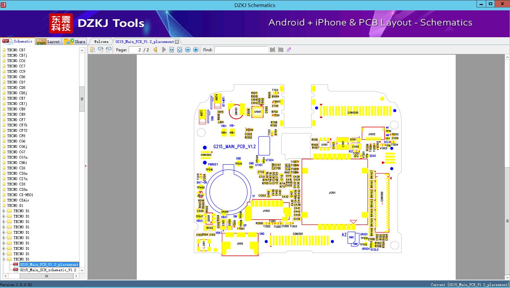
Task: Toggle match case search option icon
Action: point(288,50)
